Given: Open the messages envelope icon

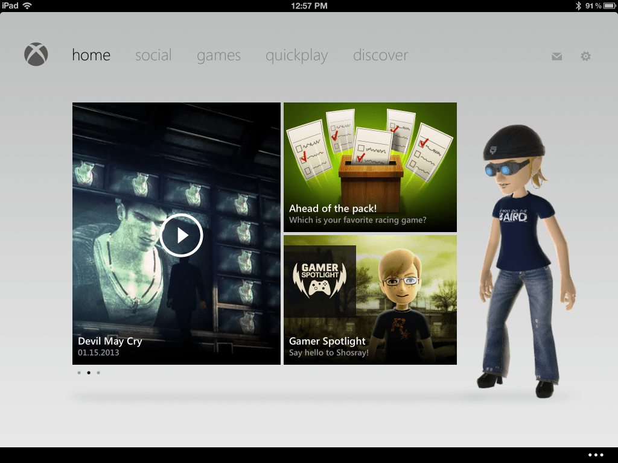Looking at the screenshot, I should [x=556, y=56].
